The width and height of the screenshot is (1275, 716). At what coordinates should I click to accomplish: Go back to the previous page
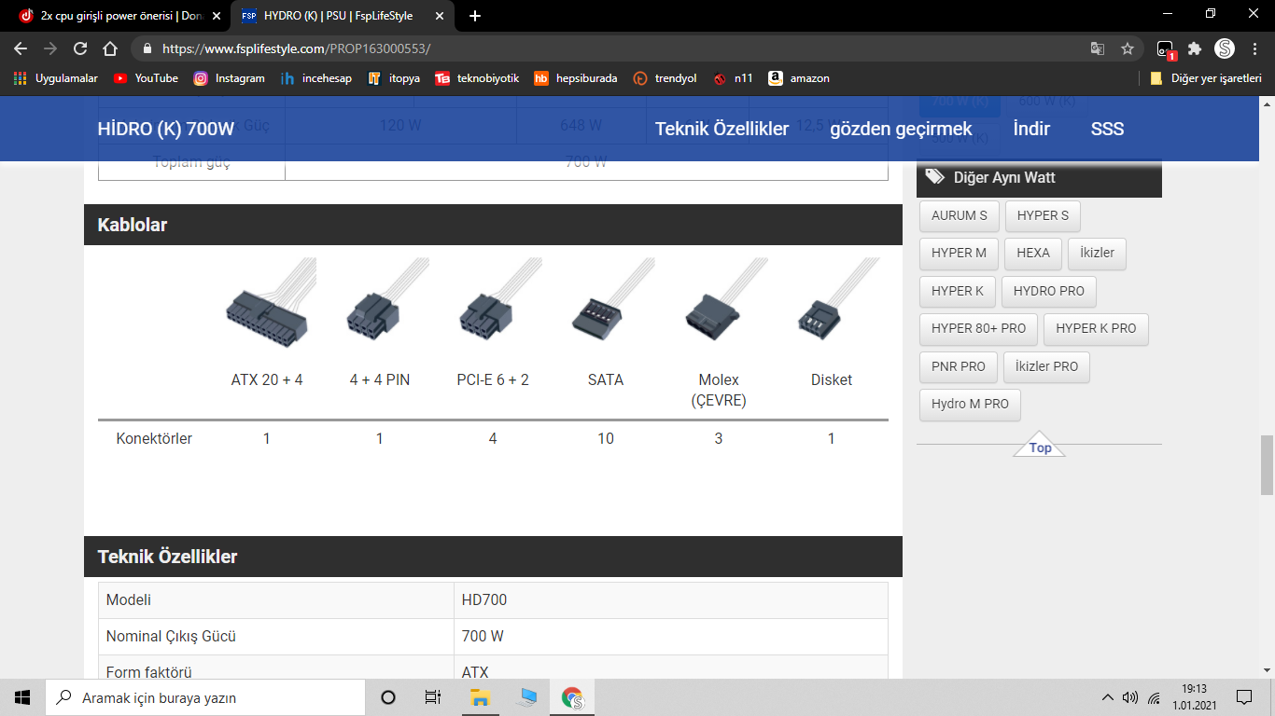click(21, 48)
